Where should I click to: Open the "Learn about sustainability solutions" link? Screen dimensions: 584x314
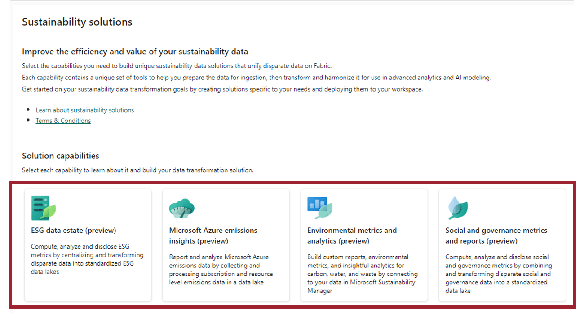84,110
